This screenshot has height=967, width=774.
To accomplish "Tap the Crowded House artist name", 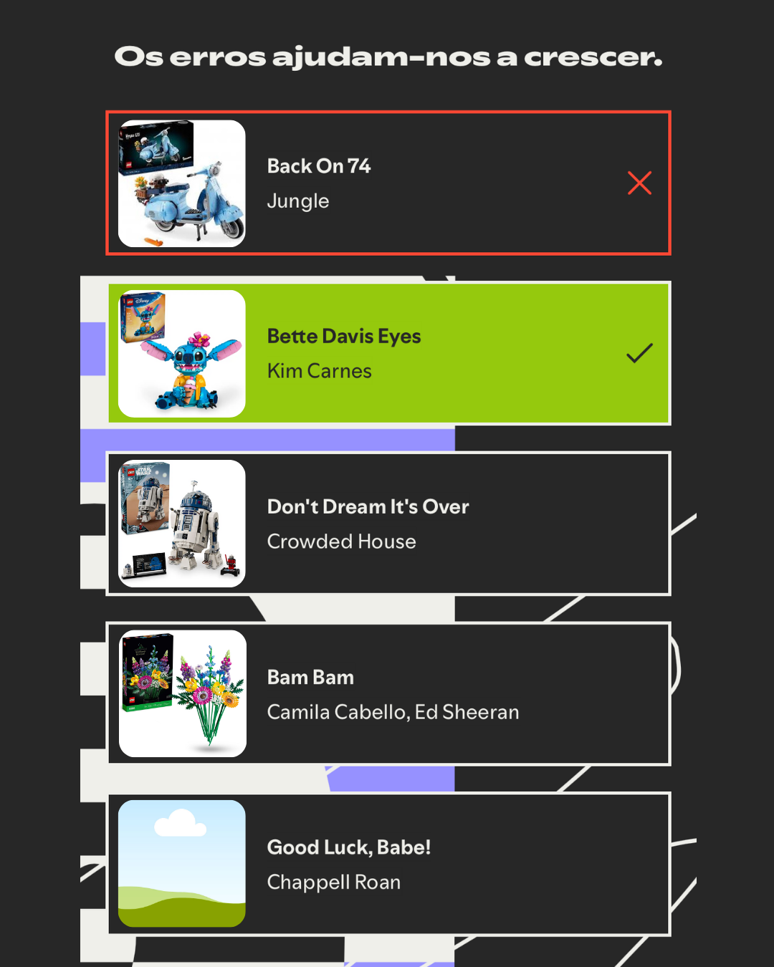I will click(341, 542).
